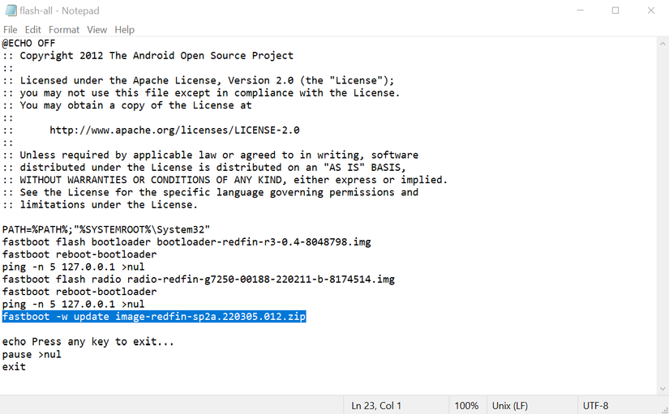Open the View menu
This screenshot has width=669, height=414.
tap(97, 30)
